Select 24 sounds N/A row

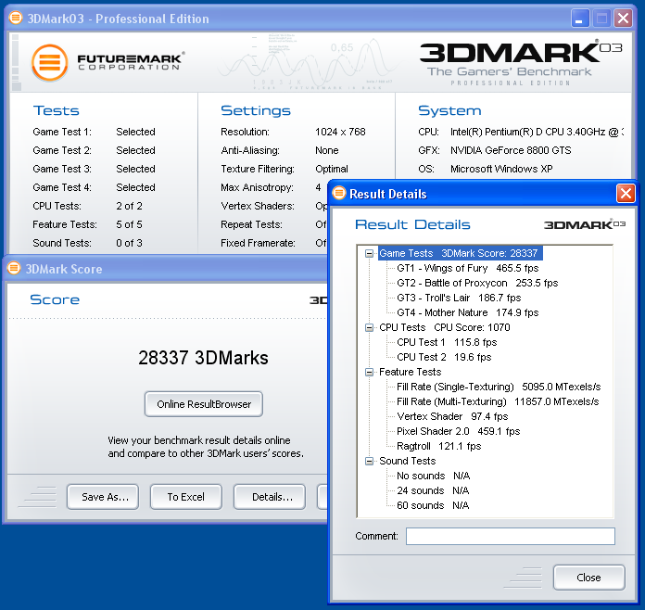(433, 490)
